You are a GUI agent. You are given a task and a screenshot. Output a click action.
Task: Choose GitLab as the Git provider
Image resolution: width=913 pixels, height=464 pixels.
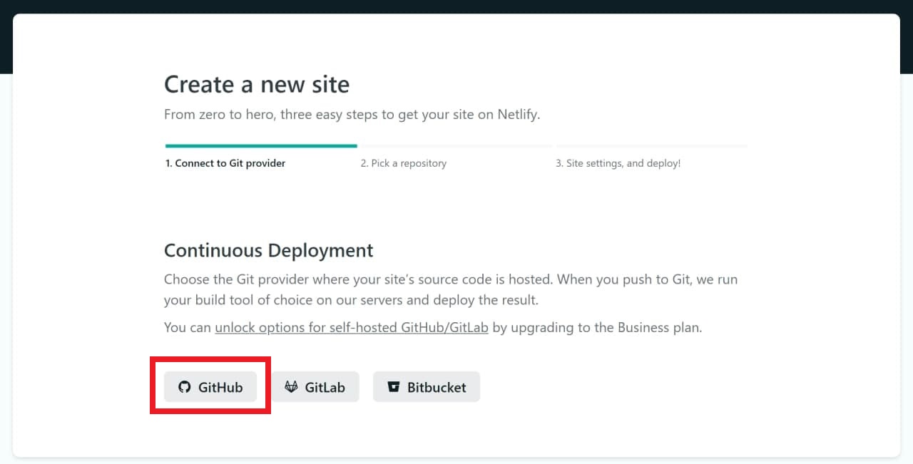tap(315, 387)
